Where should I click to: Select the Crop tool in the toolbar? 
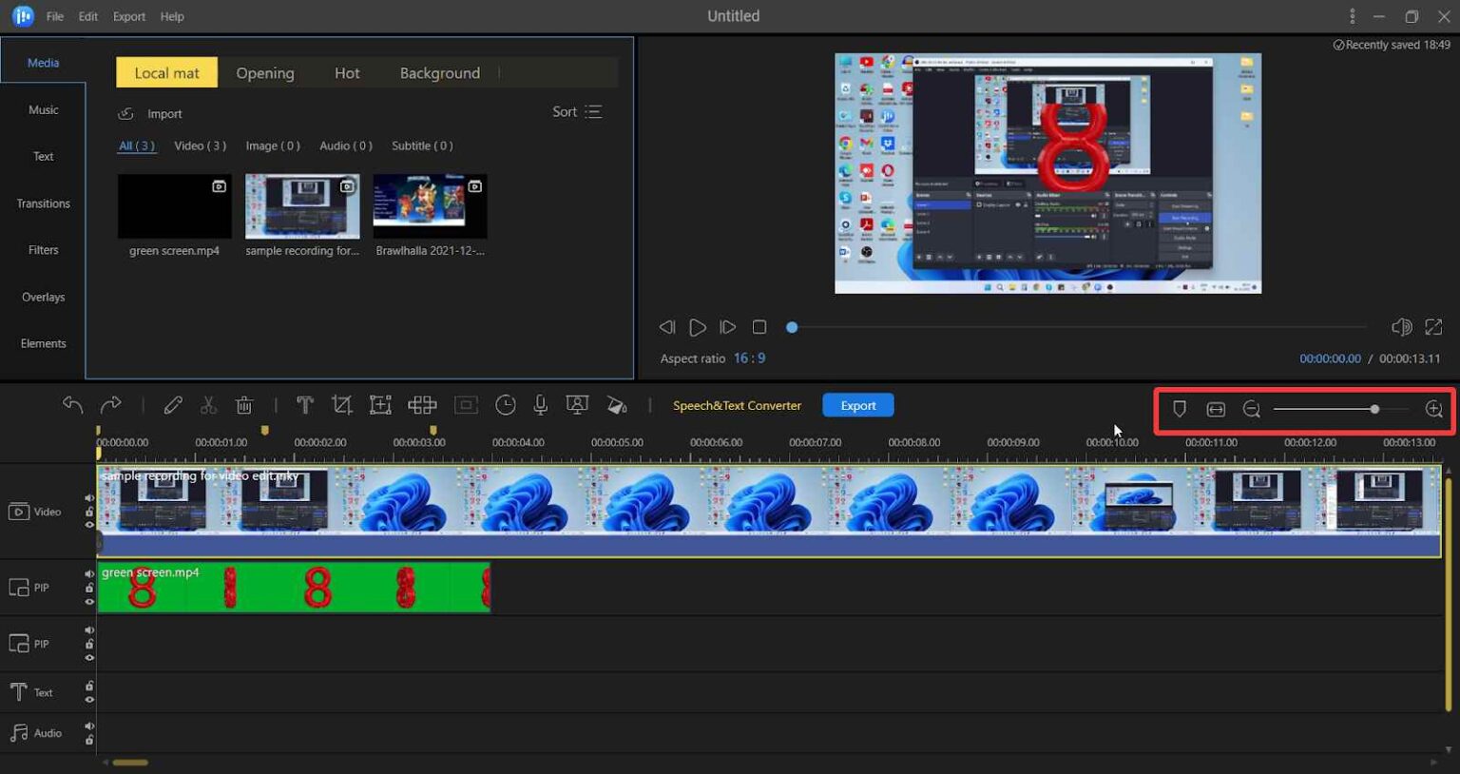(x=342, y=405)
